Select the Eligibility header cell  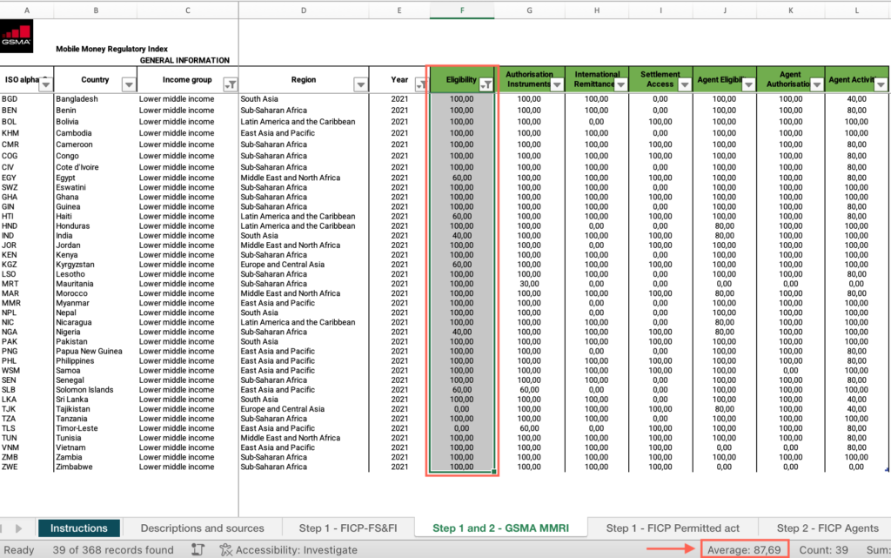click(462, 79)
